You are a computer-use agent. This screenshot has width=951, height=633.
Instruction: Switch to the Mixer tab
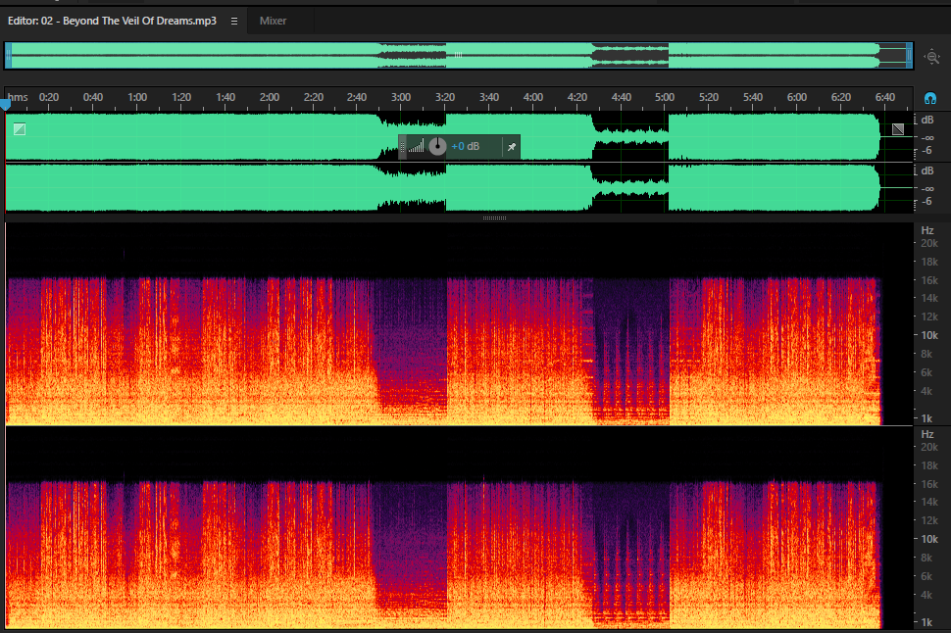(273, 21)
